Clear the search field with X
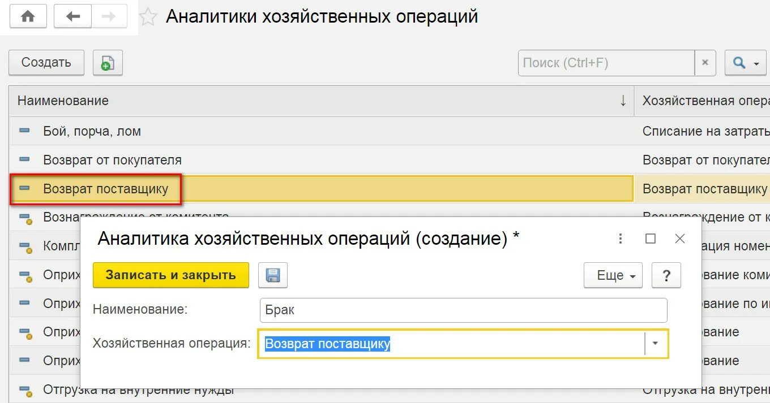This screenshot has height=403, width=770. coord(705,63)
